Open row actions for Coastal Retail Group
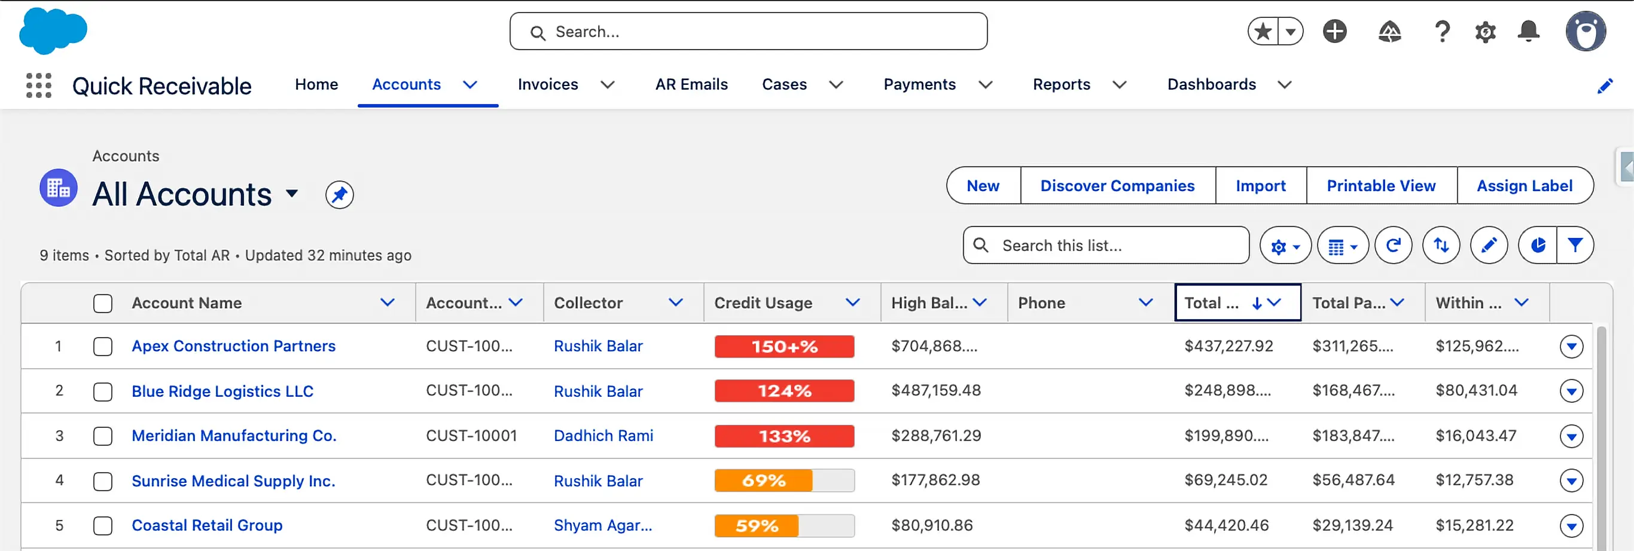This screenshot has width=1634, height=551. pyautogui.click(x=1571, y=526)
